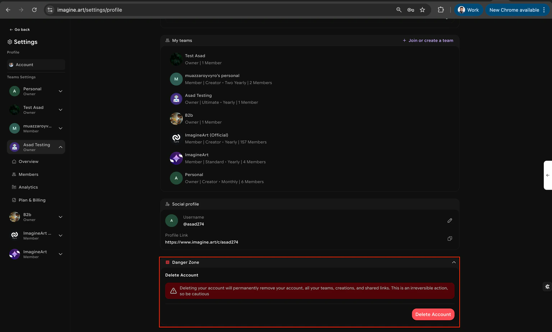Viewport: 552px width, 332px height.
Task: Reload the page
Action: [34, 10]
